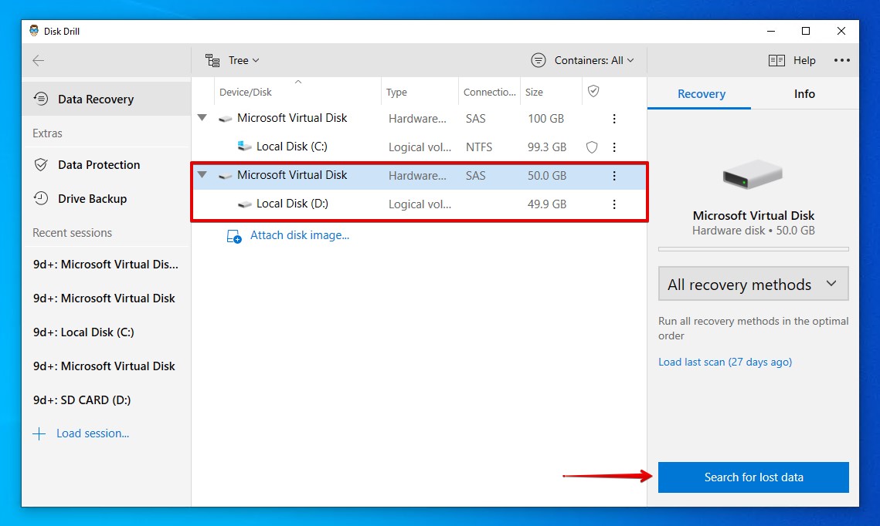Select the Local Disk (D:) row
The image size is (880, 526).
click(x=420, y=204)
